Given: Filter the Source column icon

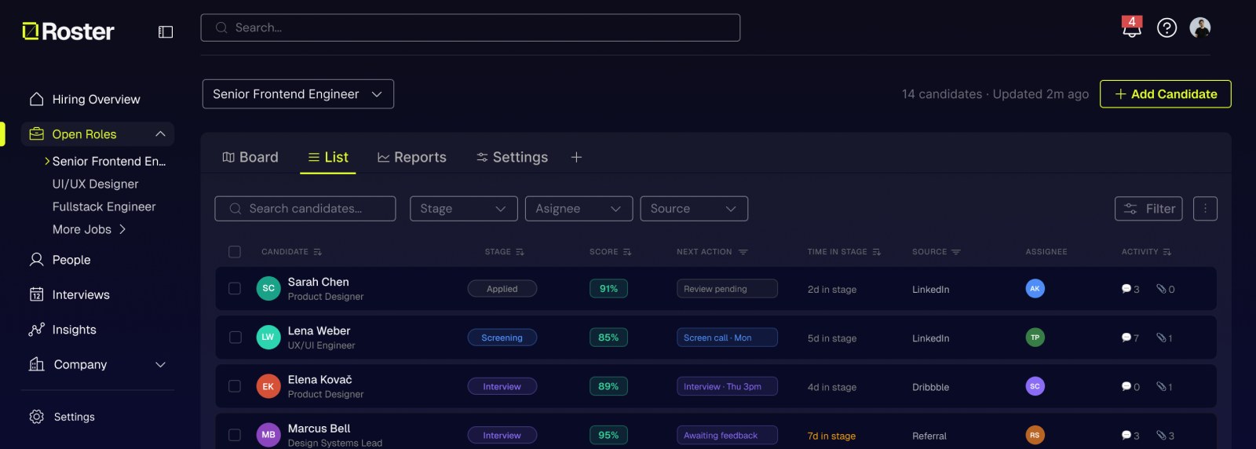Looking at the screenshot, I should [956, 252].
